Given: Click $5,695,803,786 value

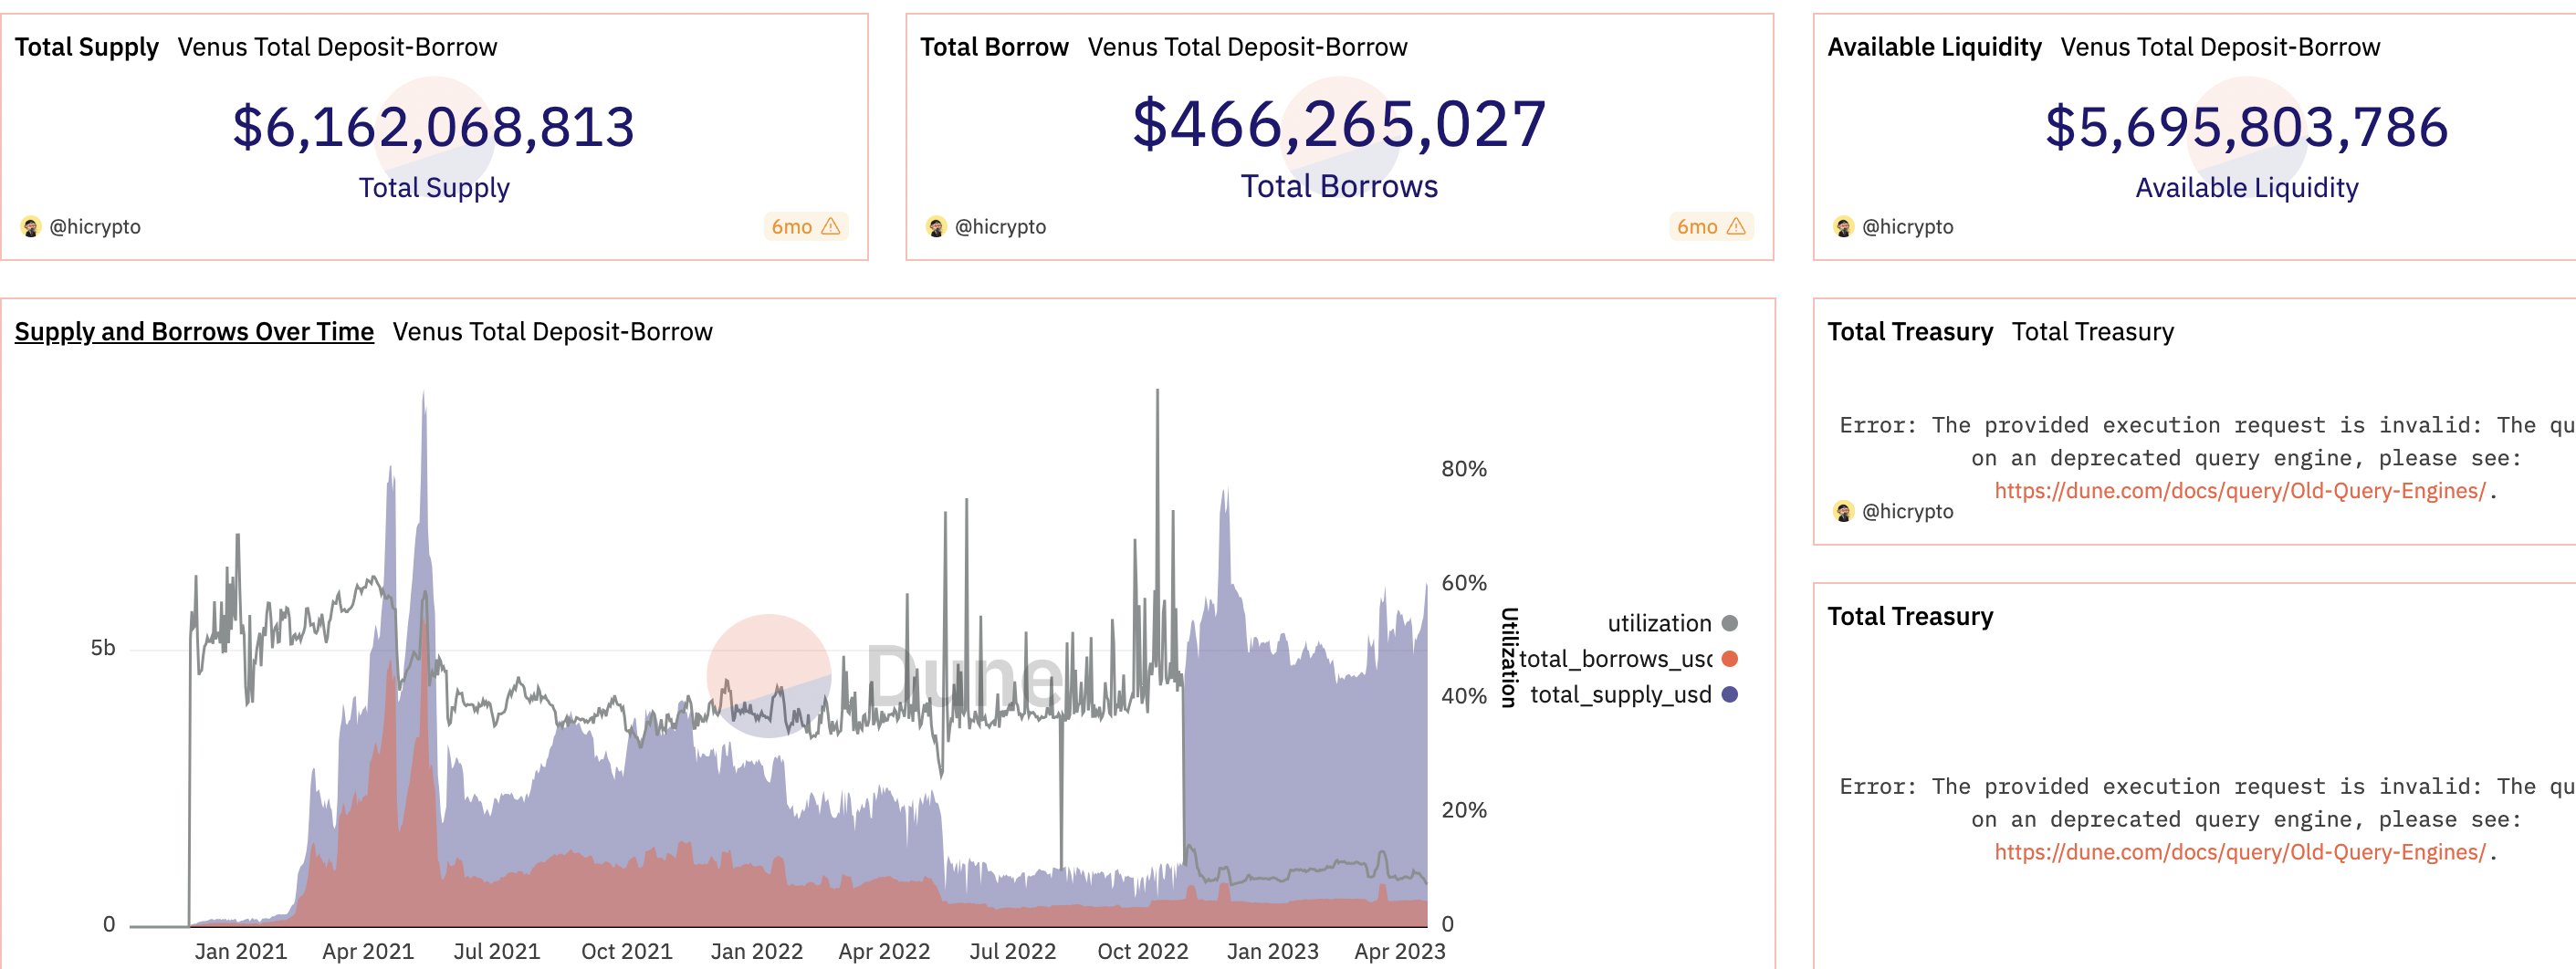Looking at the screenshot, I should (x=2247, y=128).
